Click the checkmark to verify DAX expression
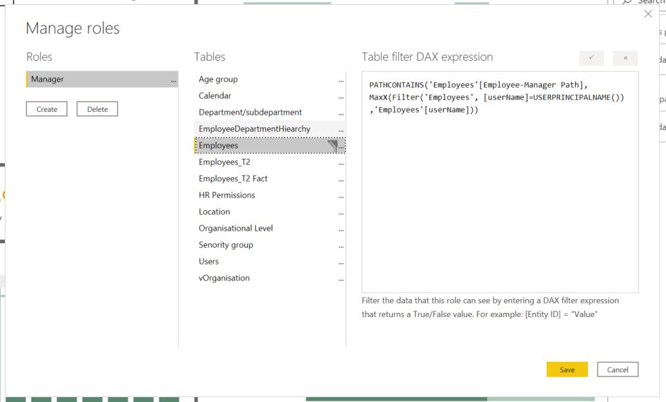Screen dimensions: 666x402 coord(591,58)
